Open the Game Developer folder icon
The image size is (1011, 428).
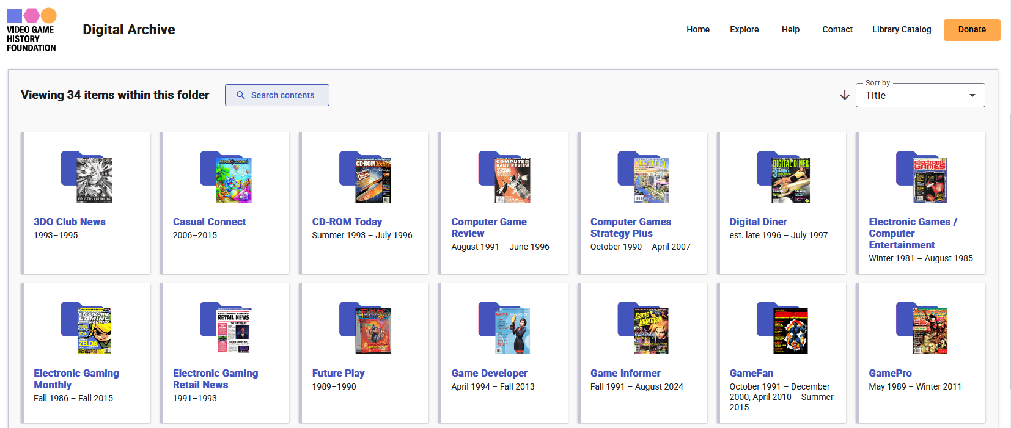point(504,328)
